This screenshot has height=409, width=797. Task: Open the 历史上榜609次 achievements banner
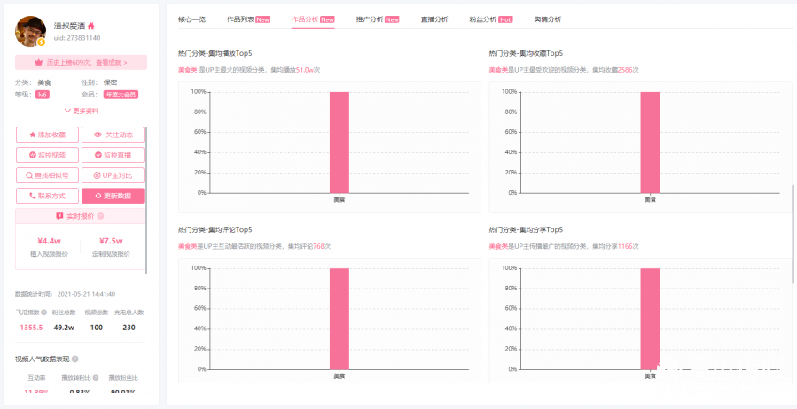[81, 63]
